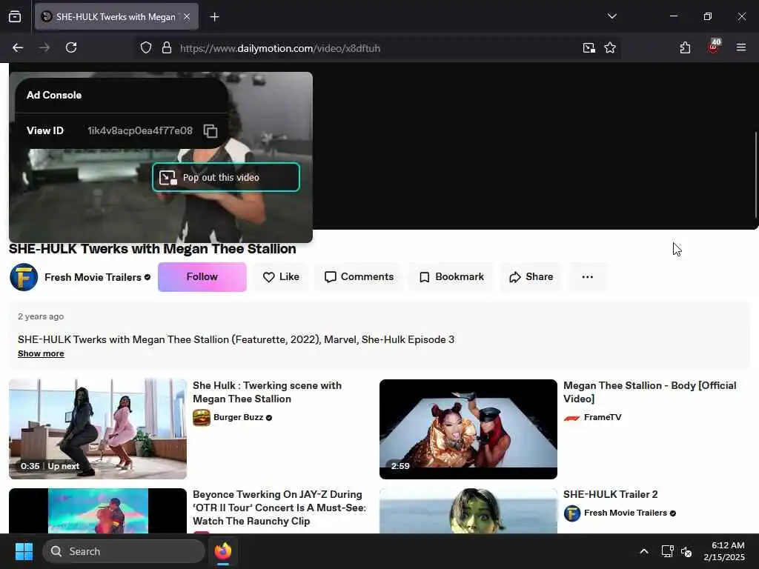Open Beyonce Twerking OTR II Tour video title

(279, 508)
